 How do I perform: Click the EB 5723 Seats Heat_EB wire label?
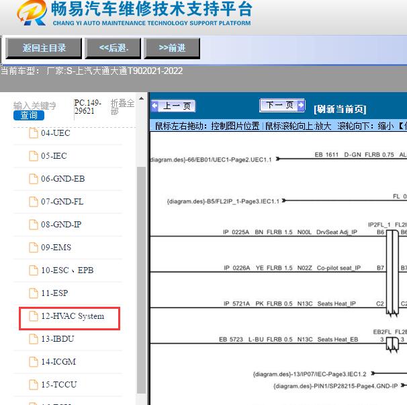(288, 340)
